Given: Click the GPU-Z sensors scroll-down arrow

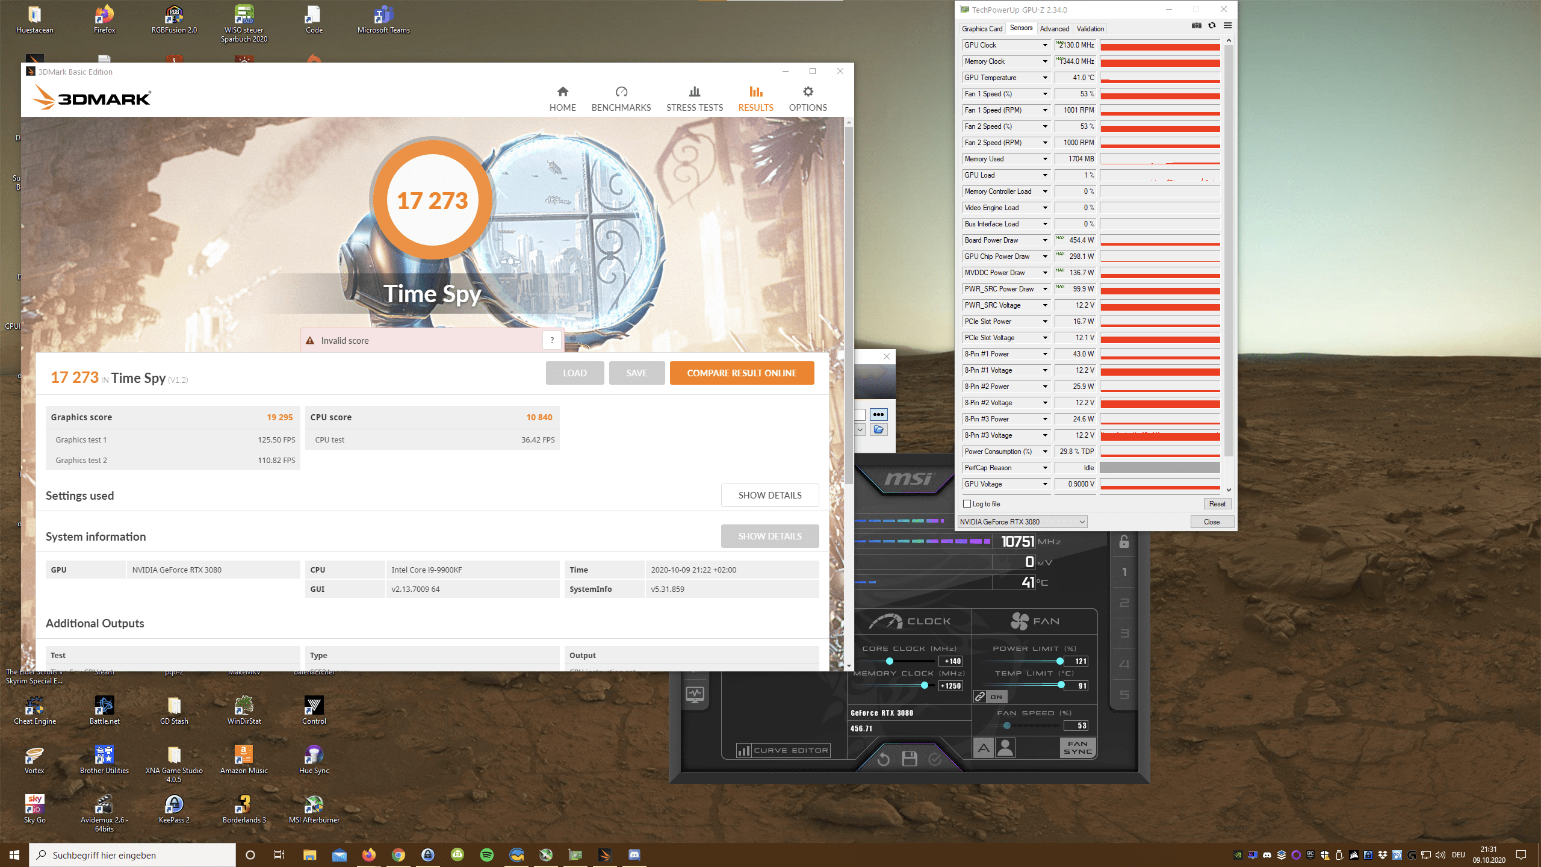Looking at the screenshot, I should 1229,489.
